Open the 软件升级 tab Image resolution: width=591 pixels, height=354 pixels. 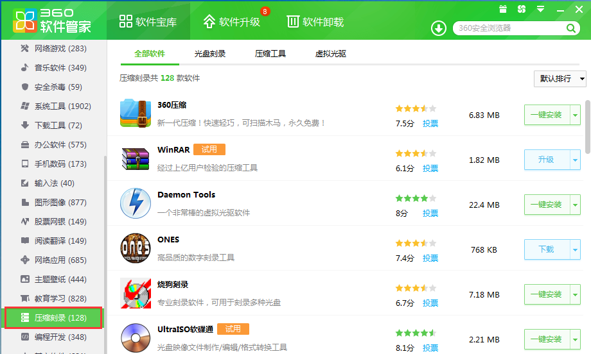point(232,21)
